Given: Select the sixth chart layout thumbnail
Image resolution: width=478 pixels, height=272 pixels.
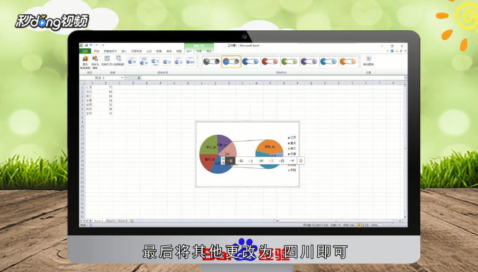Looking at the screenshot, I should (190, 62).
